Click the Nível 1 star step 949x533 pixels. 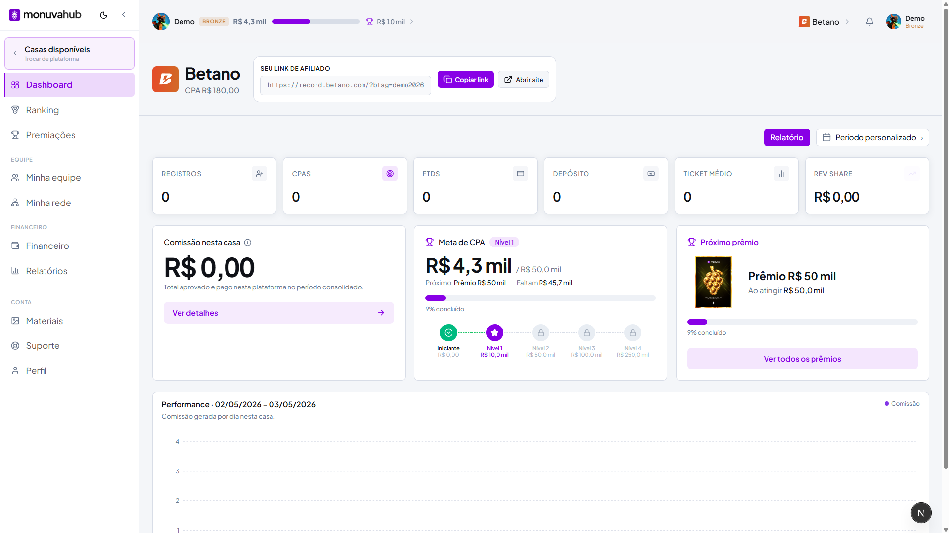click(495, 333)
